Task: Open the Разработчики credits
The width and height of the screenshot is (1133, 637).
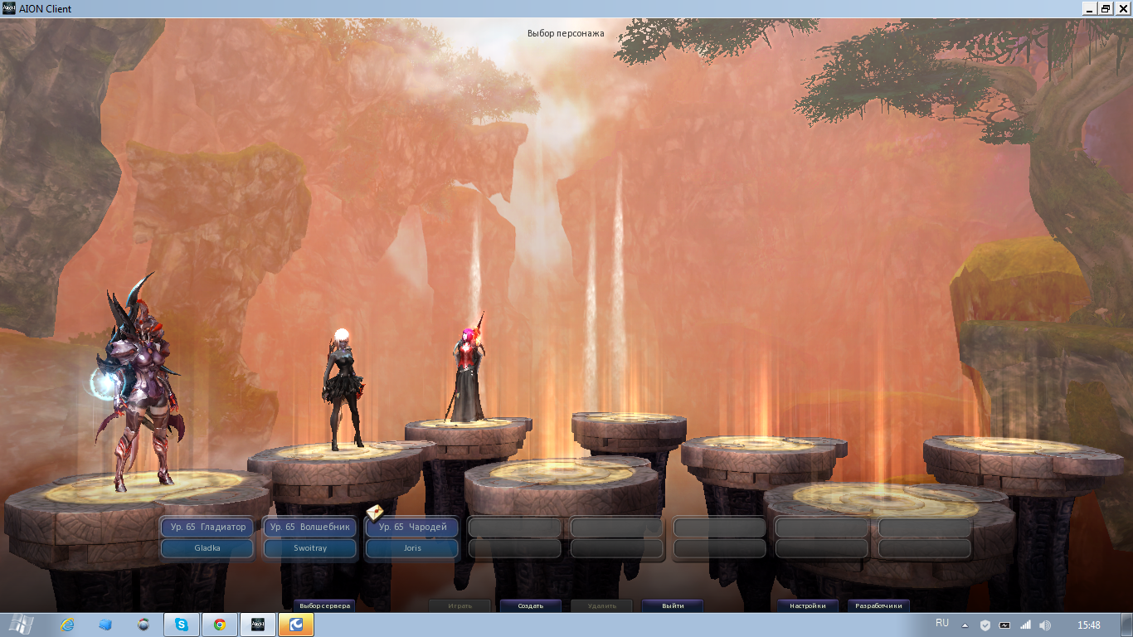Action: (x=879, y=605)
